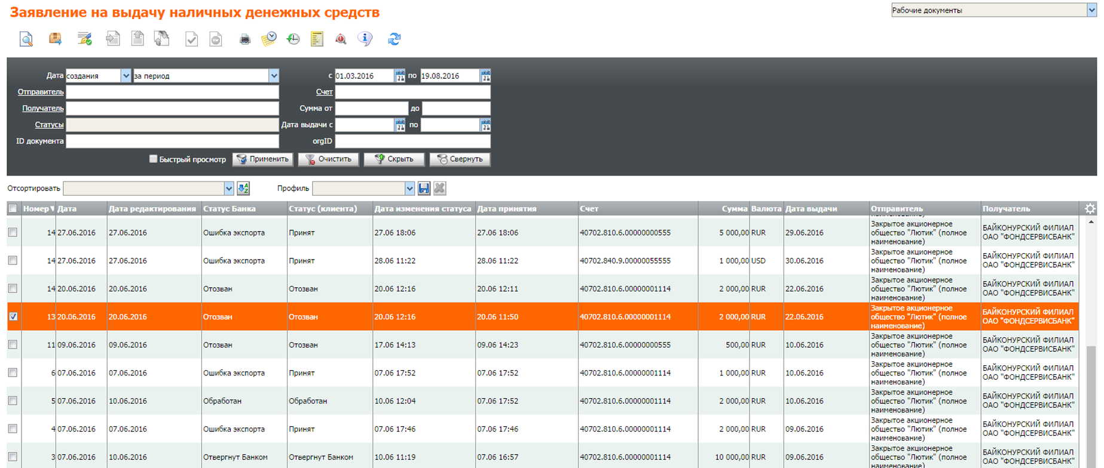Toggle the 'Быстрый просмотр' checkbox
Screen dimensions: 1104x468
(153, 159)
